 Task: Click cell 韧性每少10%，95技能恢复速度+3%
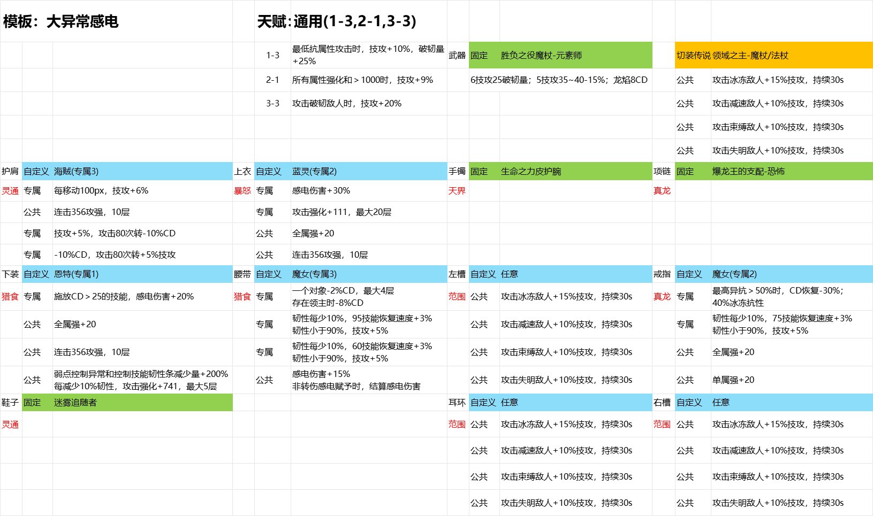click(x=369, y=324)
